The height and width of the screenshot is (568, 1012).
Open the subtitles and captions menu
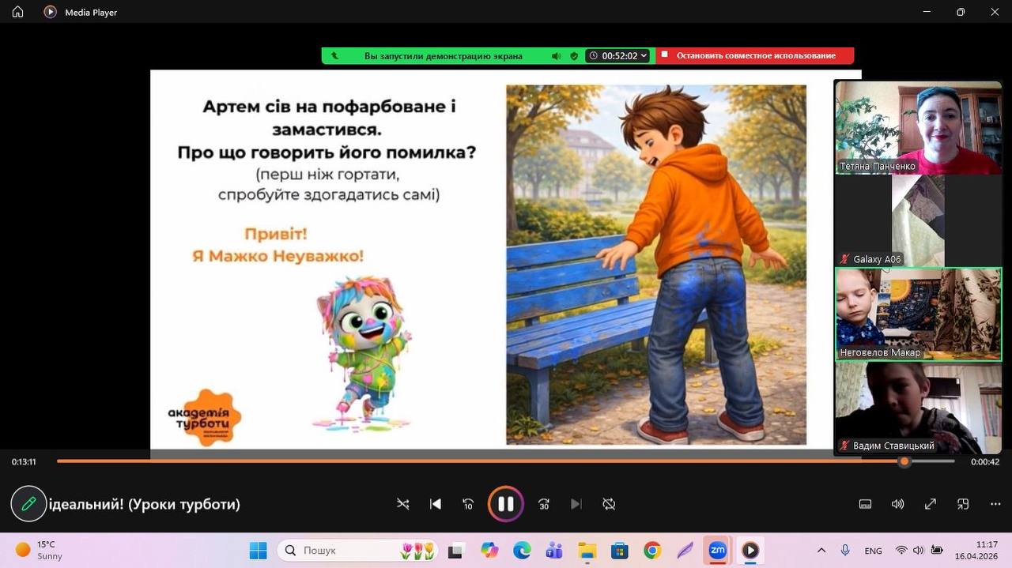[x=865, y=504]
